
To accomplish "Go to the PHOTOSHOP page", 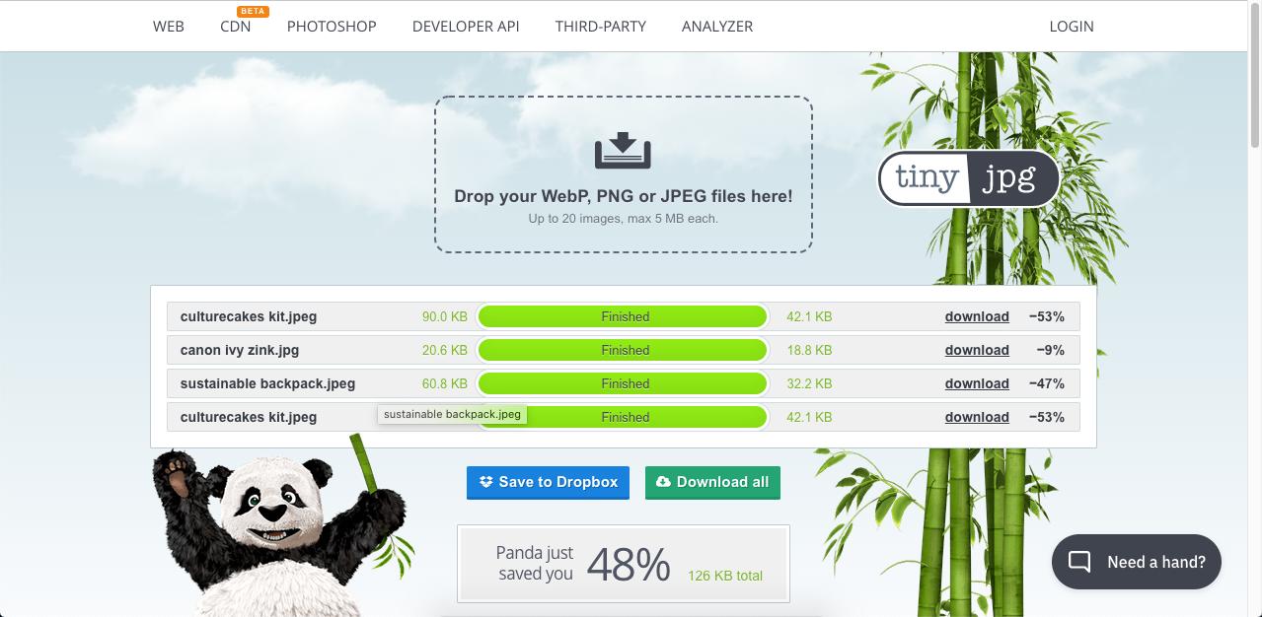I will tap(332, 27).
